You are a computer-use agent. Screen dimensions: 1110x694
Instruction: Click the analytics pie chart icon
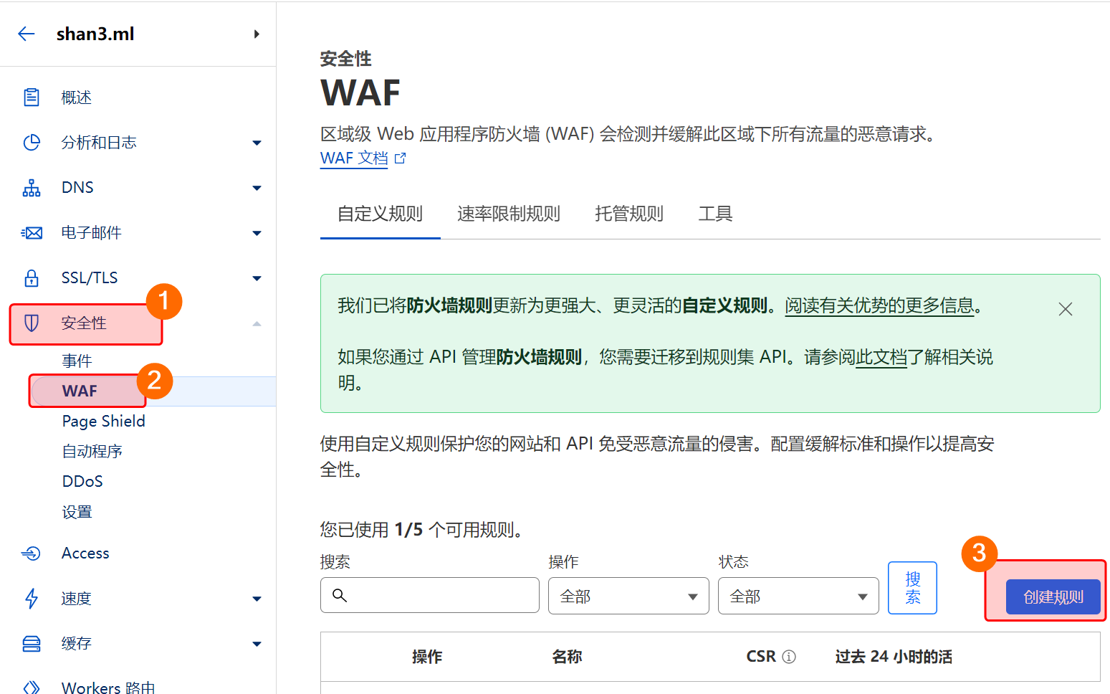(32, 143)
